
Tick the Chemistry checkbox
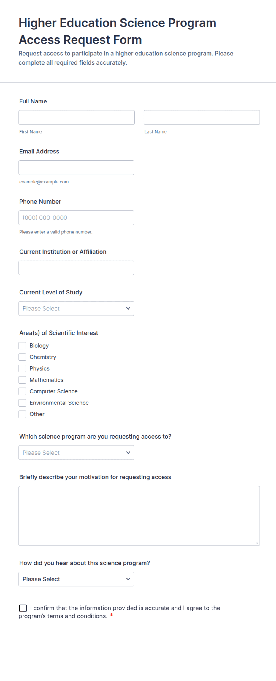click(22, 357)
